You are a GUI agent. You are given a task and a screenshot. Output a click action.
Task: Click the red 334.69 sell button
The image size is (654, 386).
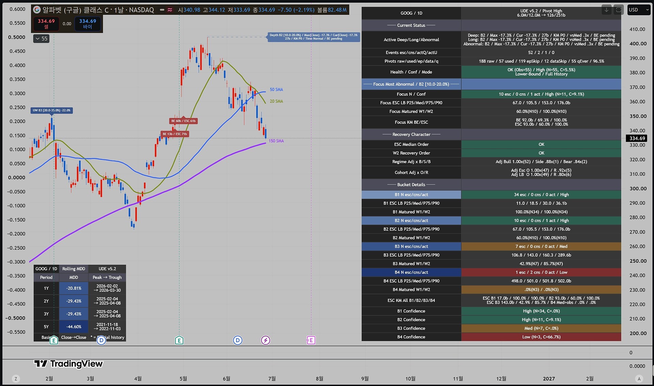coord(46,24)
